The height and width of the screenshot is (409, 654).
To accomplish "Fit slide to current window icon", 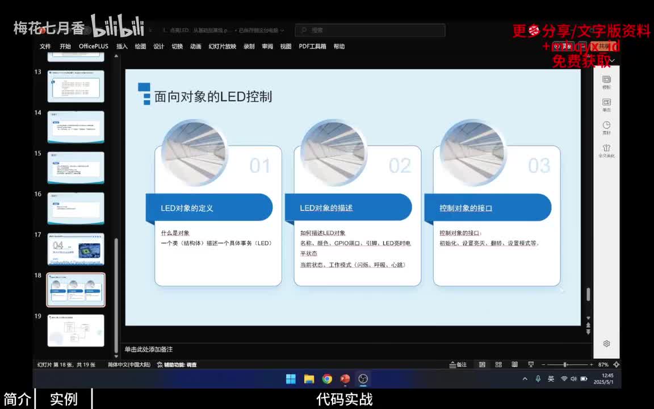I will click(x=616, y=364).
